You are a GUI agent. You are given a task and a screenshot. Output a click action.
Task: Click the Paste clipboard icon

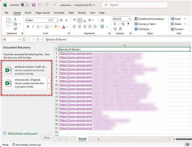[x=9, y=21]
